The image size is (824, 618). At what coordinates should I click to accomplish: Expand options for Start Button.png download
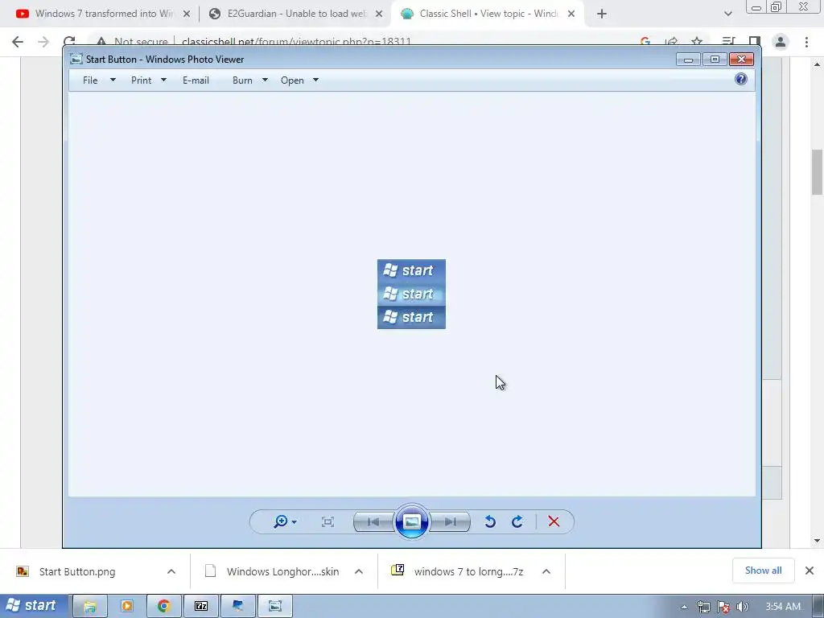click(x=171, y=571)
